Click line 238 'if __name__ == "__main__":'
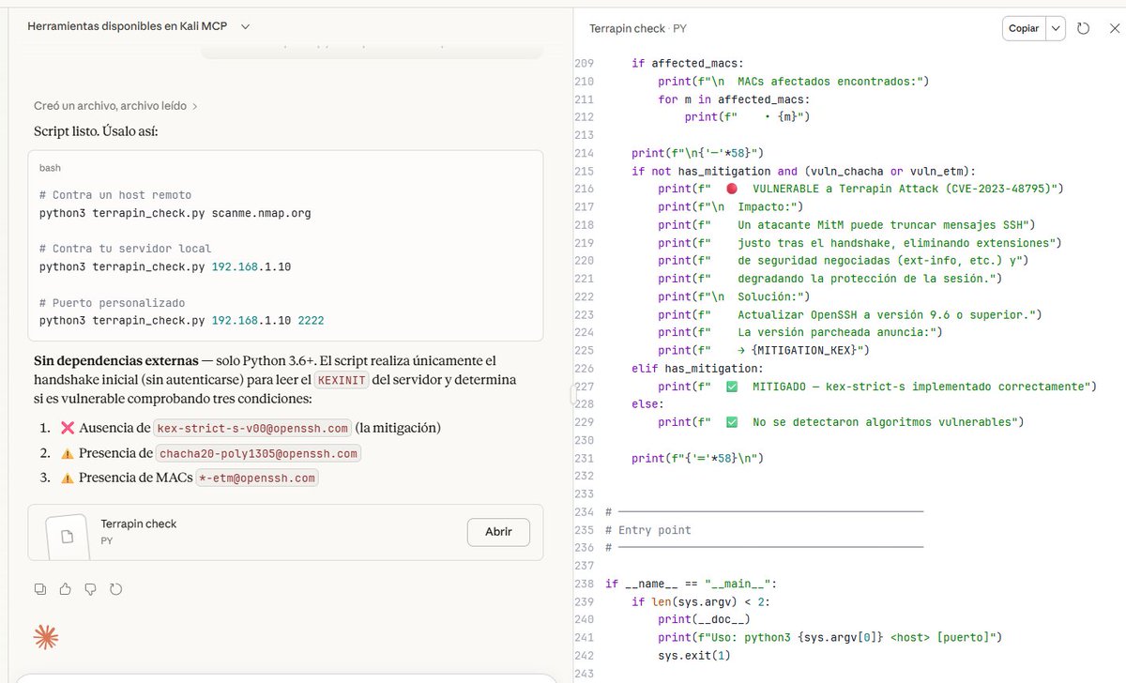Viewport: 1126px width, 683px height. (x=691, y=584)
